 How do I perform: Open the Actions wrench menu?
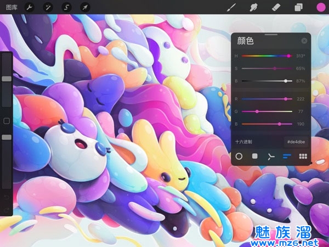point(30,7)
